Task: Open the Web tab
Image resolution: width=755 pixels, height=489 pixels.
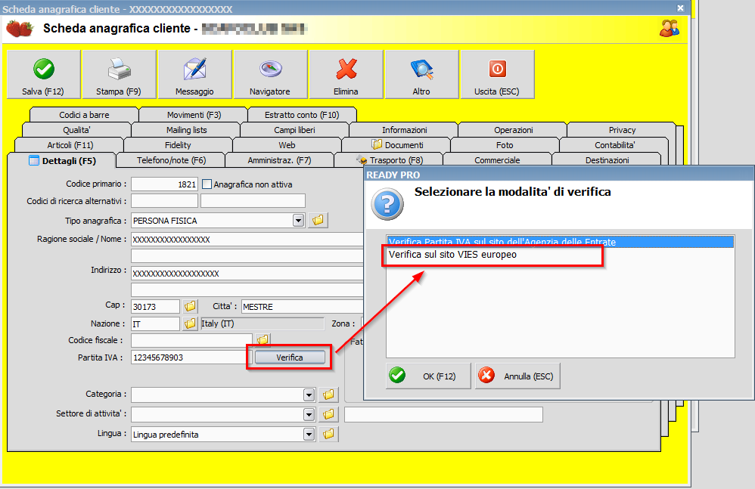Action: (287, 144)
